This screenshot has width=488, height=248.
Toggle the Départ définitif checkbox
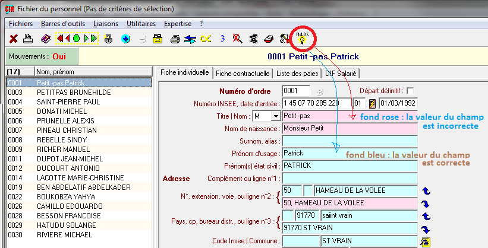pyautogui.click(x=410, y=91)
